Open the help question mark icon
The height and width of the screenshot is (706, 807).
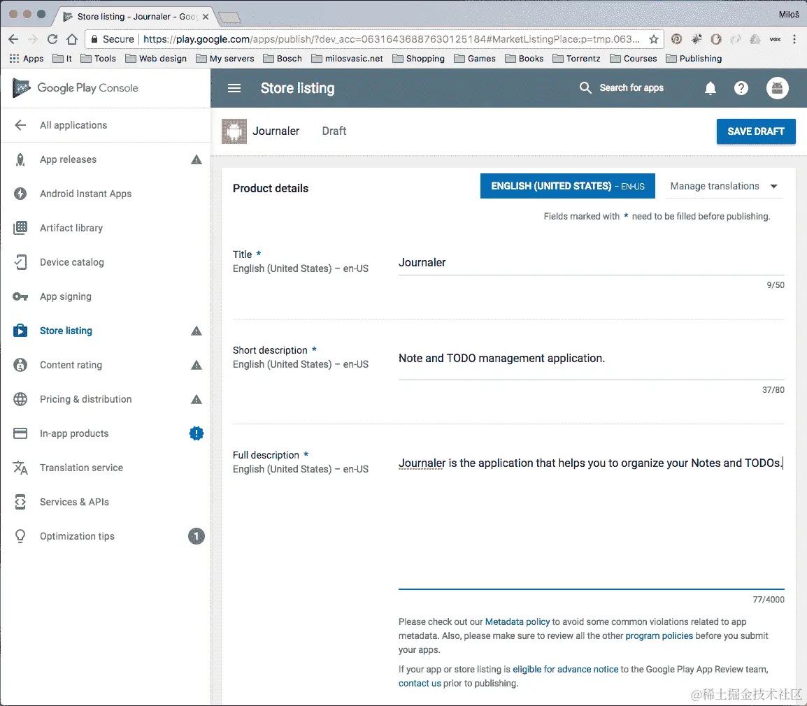[x=741, y=88]
